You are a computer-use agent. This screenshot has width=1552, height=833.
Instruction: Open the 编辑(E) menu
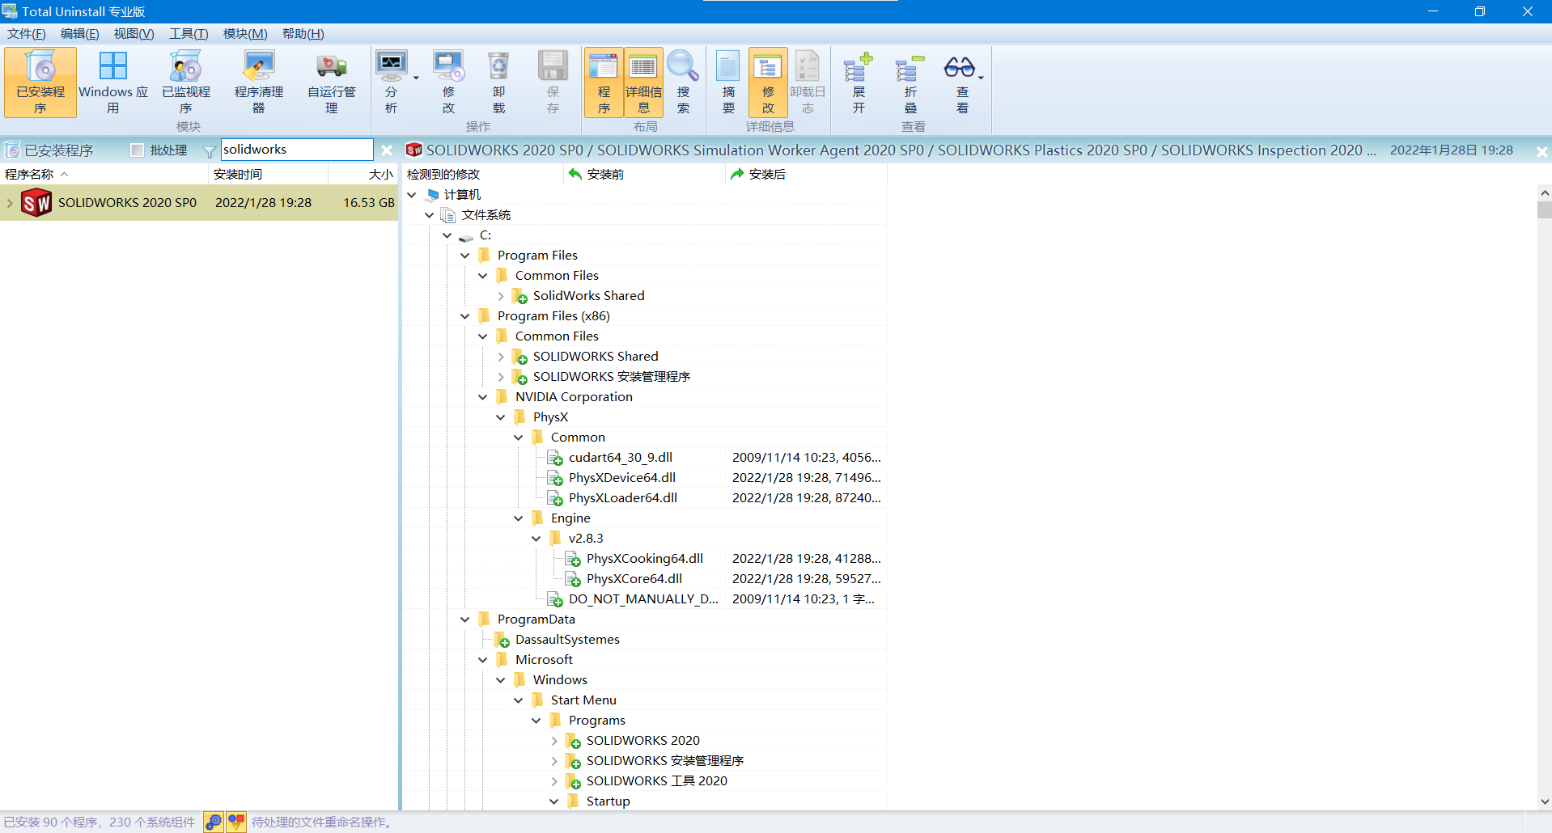point(80,33)
